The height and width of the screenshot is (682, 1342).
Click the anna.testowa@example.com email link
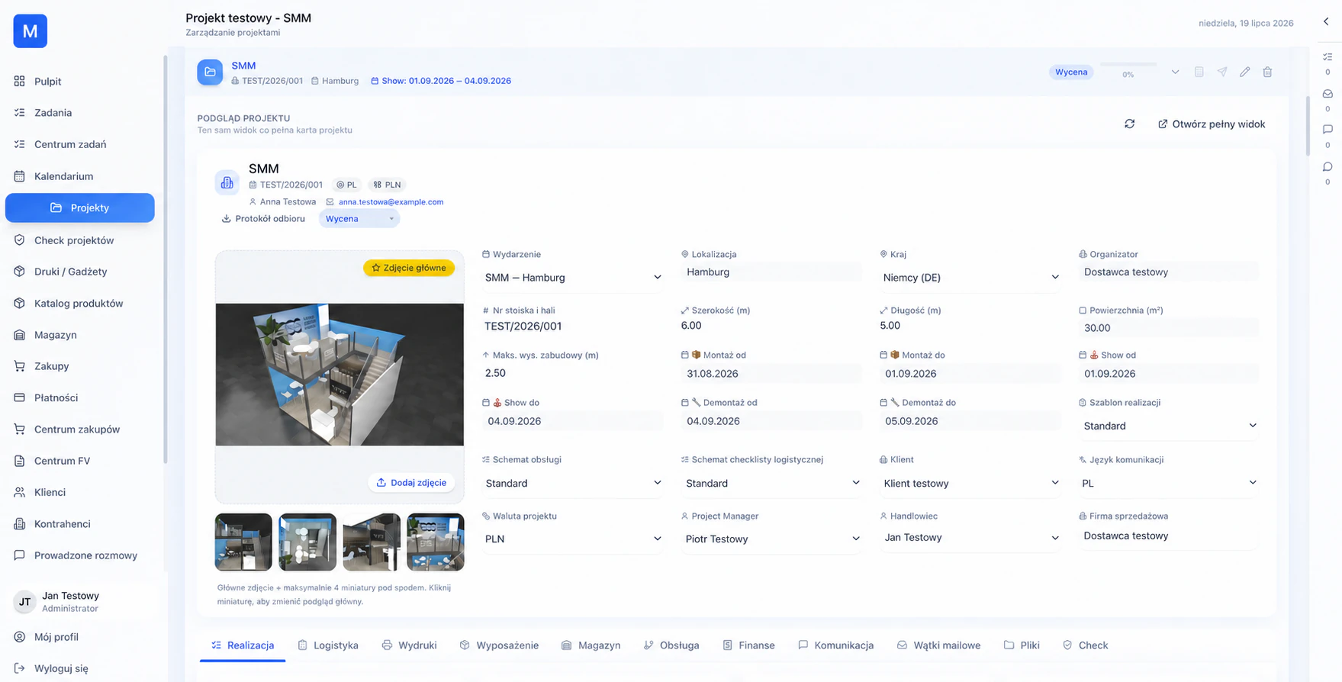tap(391, 202)
